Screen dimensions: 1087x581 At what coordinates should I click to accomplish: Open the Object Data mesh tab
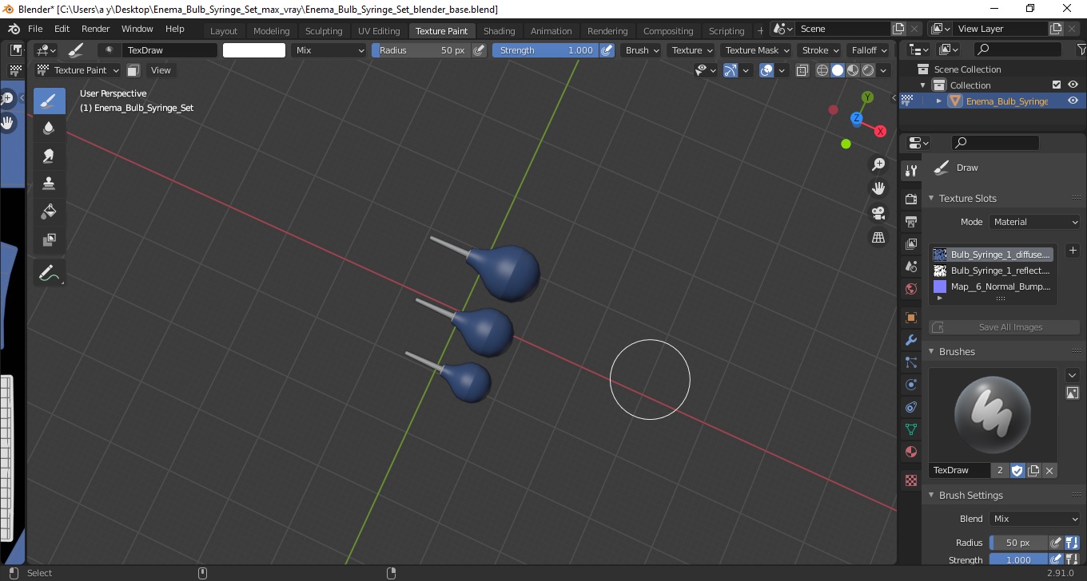(910, 429)
